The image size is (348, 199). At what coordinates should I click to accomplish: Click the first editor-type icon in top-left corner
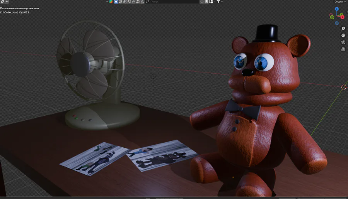pyautogui.click(x=2, y=2)
